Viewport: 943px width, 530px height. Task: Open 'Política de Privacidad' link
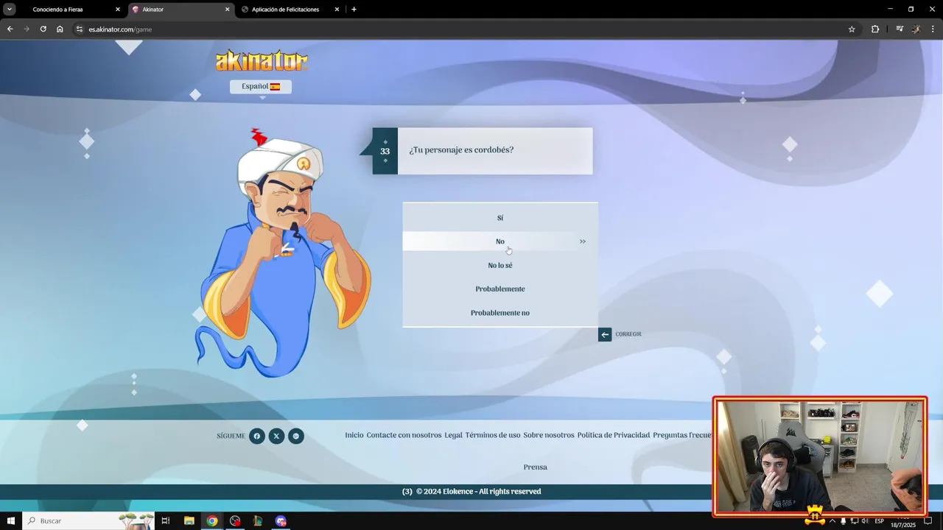(x=614, y=435)
